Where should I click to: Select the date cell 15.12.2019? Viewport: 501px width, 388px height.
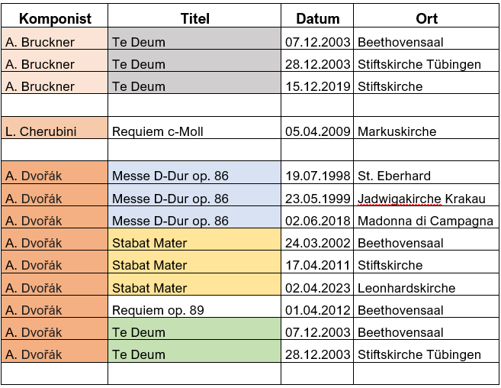[x=317, y=86]
